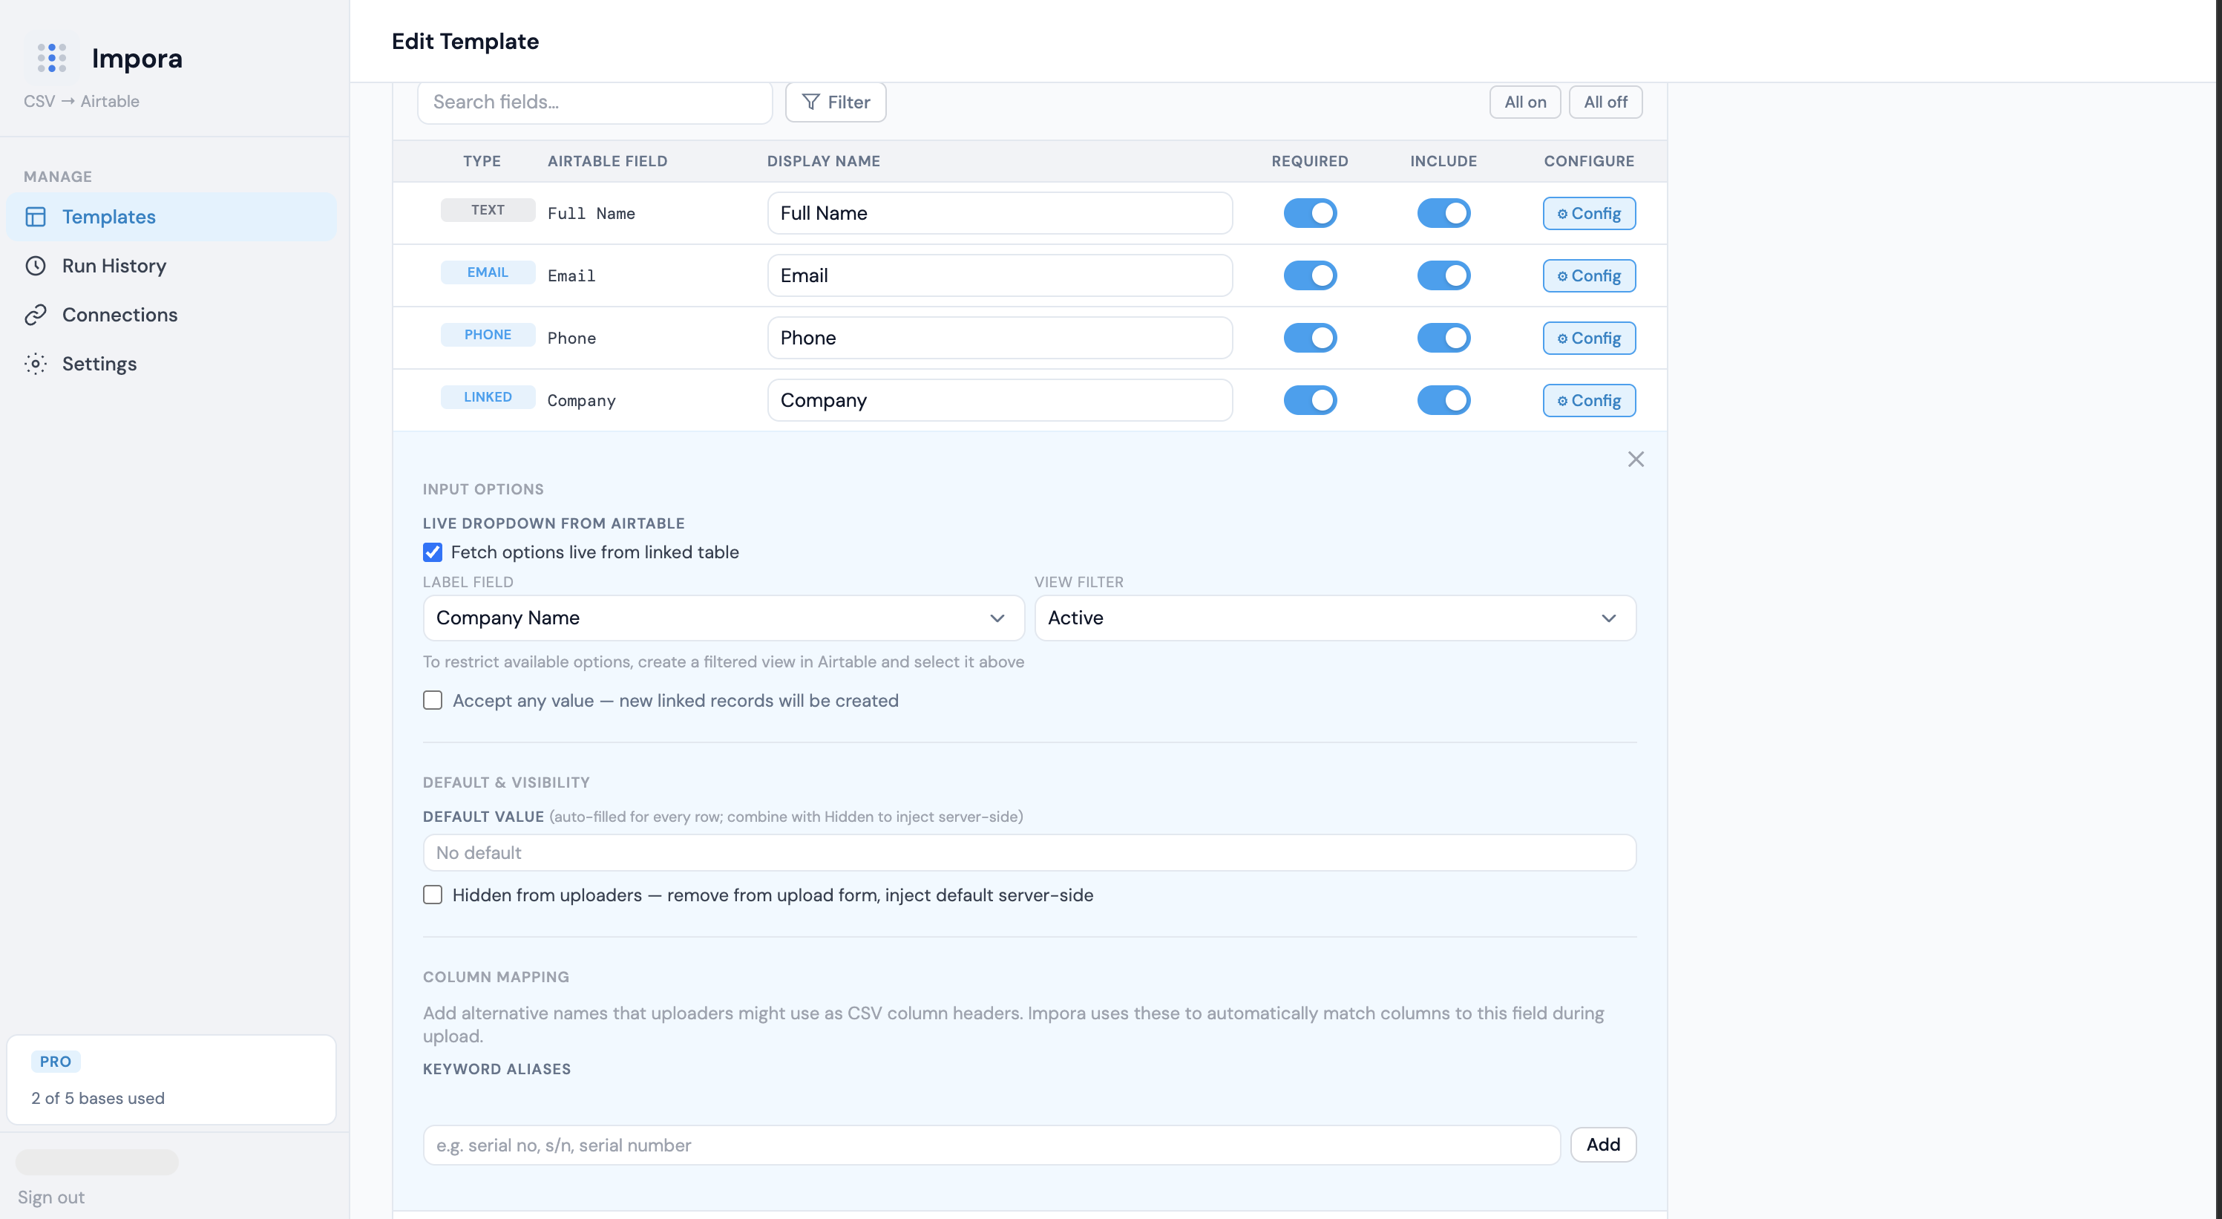The image size is (2222, 1219).
Task: Open the Label Field dropdown
Action: (723, 618)
